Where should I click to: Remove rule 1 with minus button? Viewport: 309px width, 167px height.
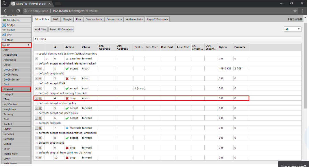[x=36, y=69]
